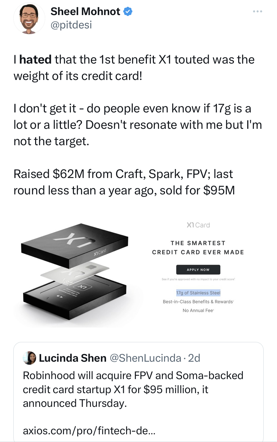Click the @ShenLucinda handle
Screen dimensions: 277x442
tap(145, 358)
